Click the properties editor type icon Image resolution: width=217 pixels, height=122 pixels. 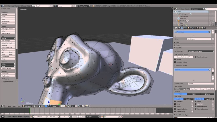pyautogui.click(x=175, y=28)
